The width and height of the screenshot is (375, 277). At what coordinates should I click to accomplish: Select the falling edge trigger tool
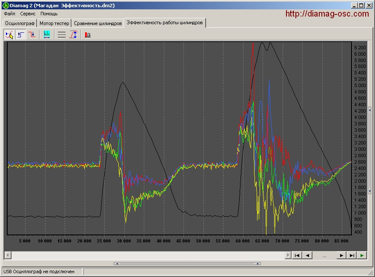[x=31, y=35]
